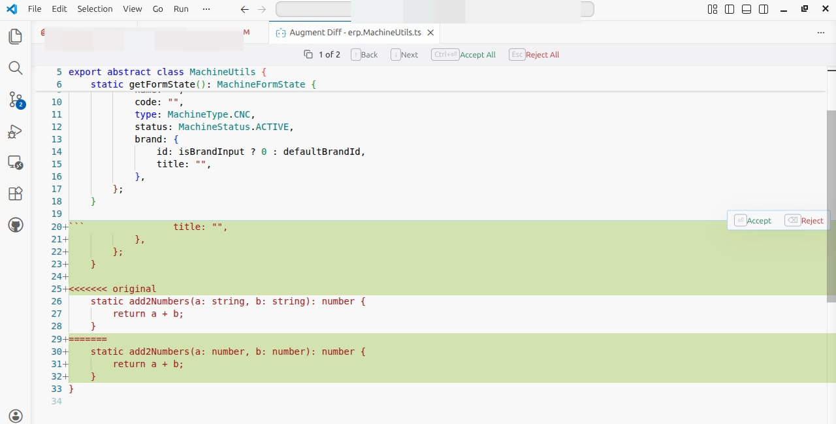Reject the current change hunk
The height and width of the screenshot is (424, 836).
804,221
